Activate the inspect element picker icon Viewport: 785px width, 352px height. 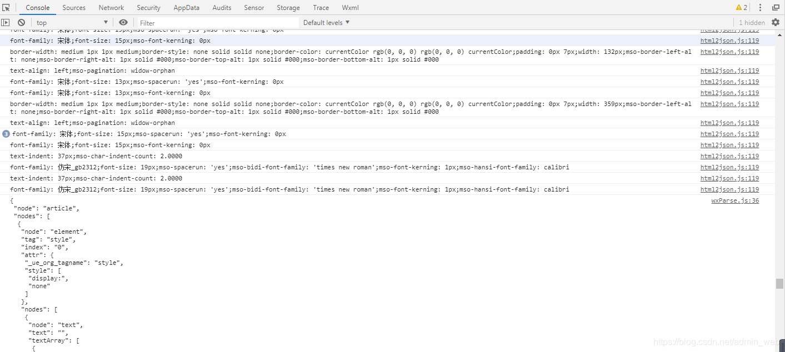pyautogui.click(x=6, y=8)
